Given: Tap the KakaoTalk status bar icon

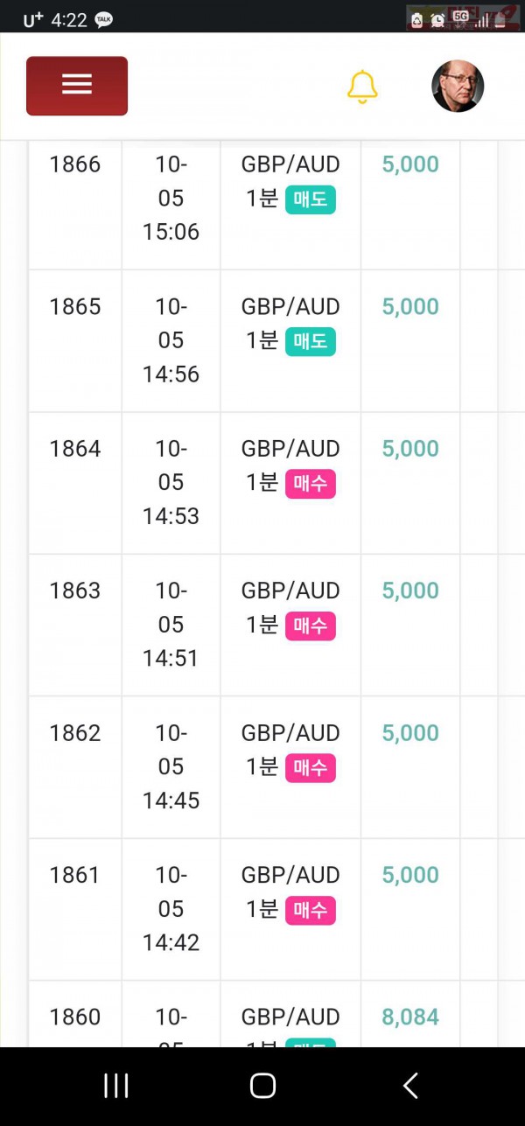Looking at the screenshot, I should (x=103, y=19).
